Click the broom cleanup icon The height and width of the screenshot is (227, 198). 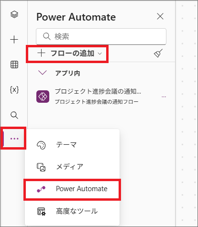(x=158, y=53)
